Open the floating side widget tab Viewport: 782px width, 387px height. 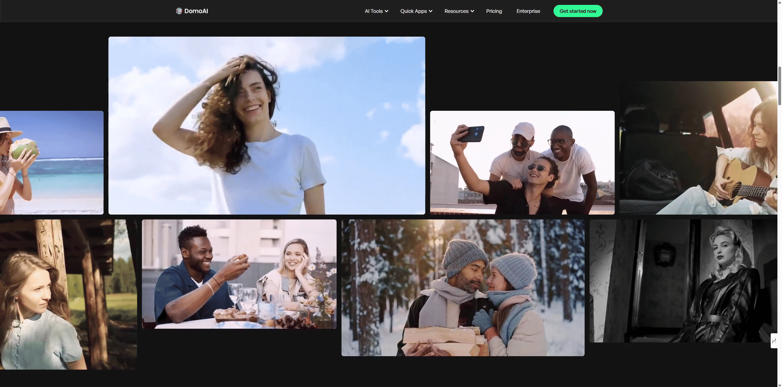pos(774,341)
